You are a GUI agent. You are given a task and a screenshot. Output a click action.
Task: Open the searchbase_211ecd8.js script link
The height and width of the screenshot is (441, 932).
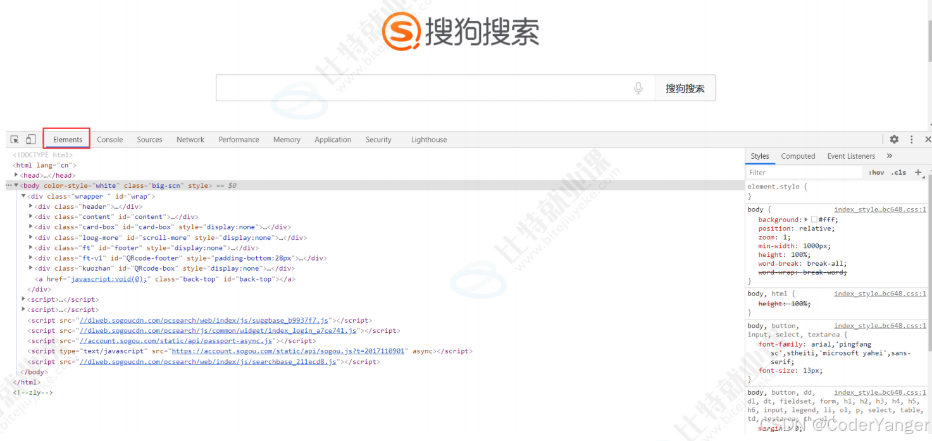coord(208,362)
